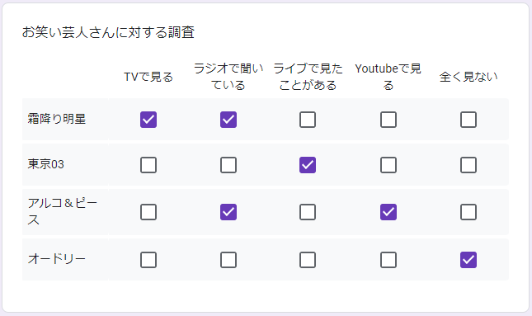Check 全く見ない for 東京03
Image resolution: width=532 pixels, height=316 pixels.
468,165
